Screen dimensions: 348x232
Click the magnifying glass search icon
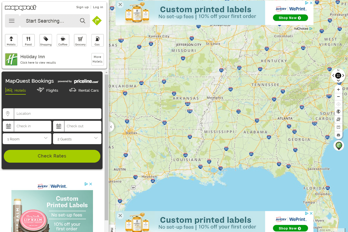pos(82,21)
